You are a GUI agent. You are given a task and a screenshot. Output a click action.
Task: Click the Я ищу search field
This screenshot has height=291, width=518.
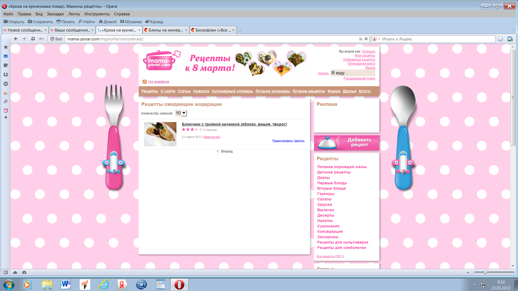tap(353, 73)
